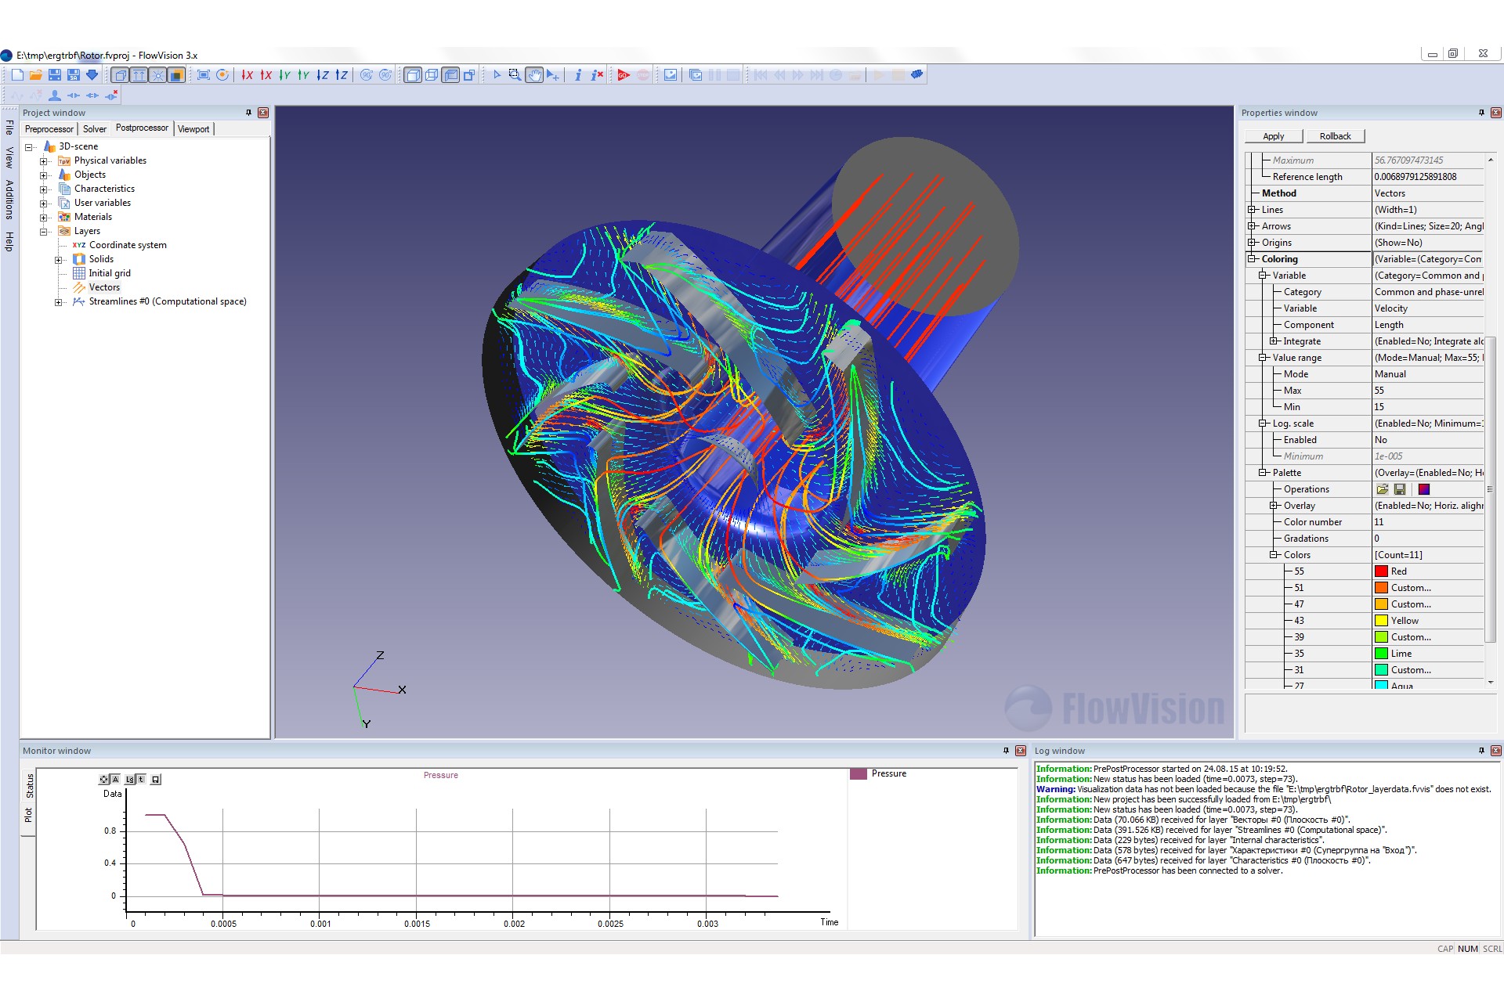Image resolution: width=1504 pixels, height=1002 pixels.
Task: Switch to the Preprocessor tab
Action: (x=49, y=129)
